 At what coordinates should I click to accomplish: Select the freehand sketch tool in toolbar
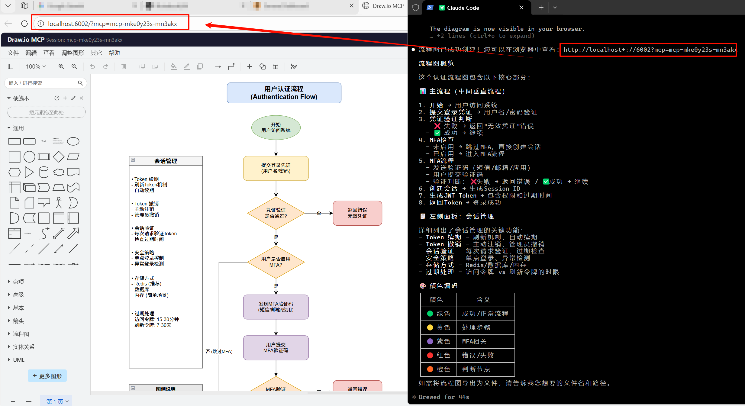[x=293, y=66]
